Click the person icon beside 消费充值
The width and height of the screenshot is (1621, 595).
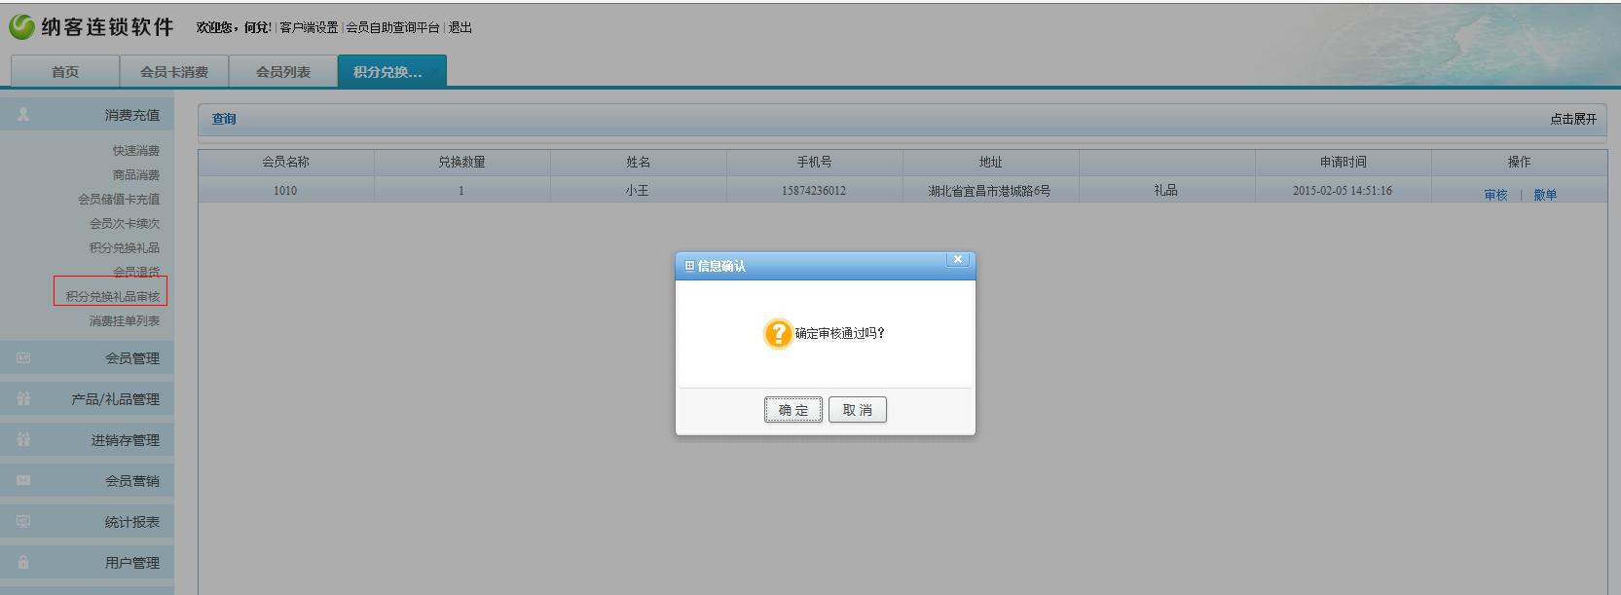tap(23, 115)
